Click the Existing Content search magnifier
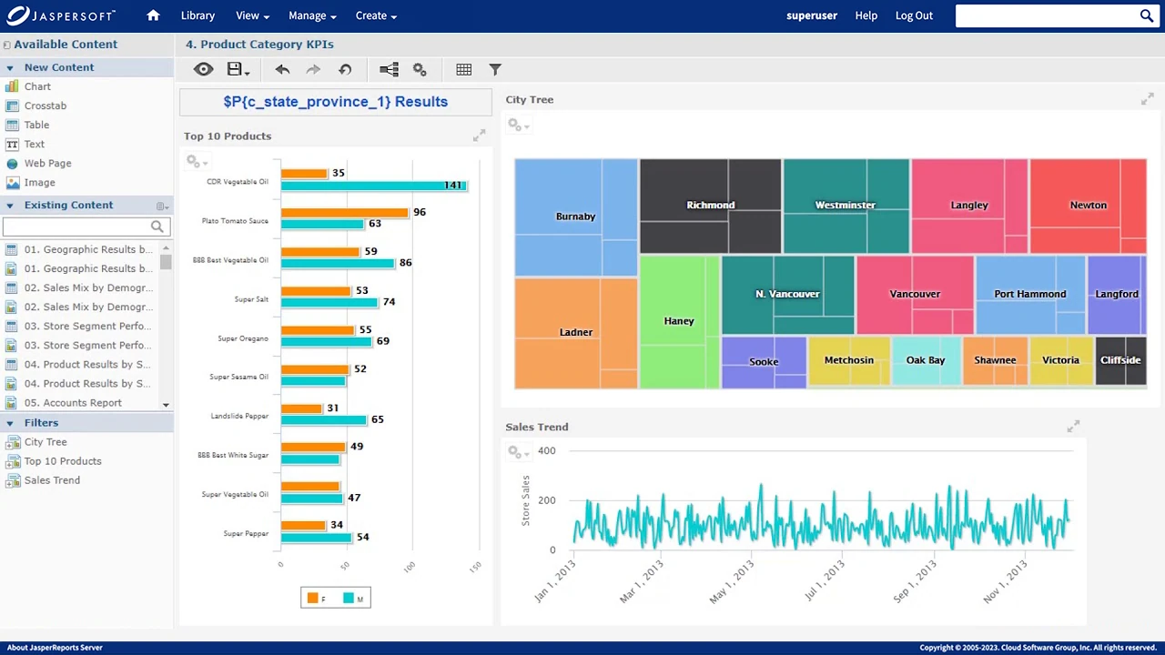This screenshot has height=655, width=1165. (157, 227)
